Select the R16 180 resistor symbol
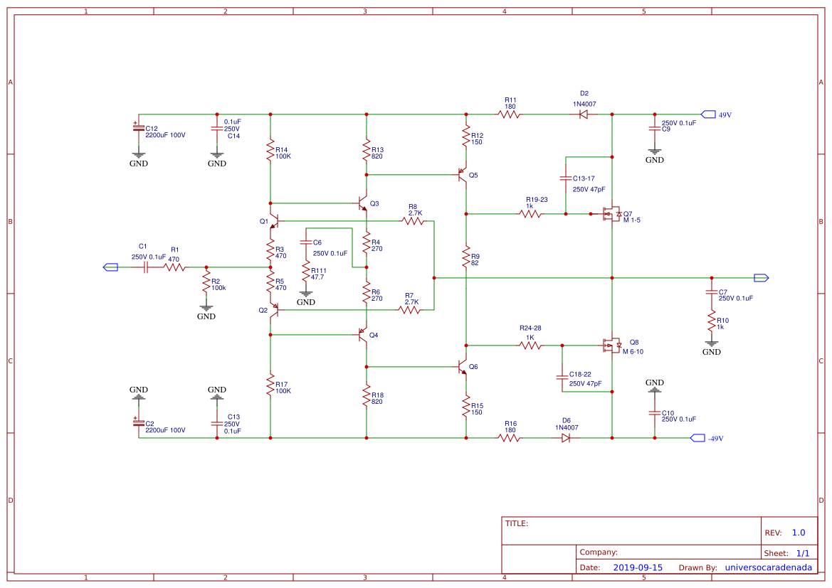832x588 pixels. coord(510,438)
